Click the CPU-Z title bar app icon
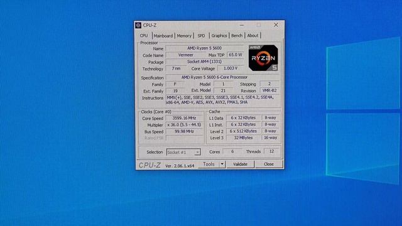 pyautogui.click(x=138, y=25)
